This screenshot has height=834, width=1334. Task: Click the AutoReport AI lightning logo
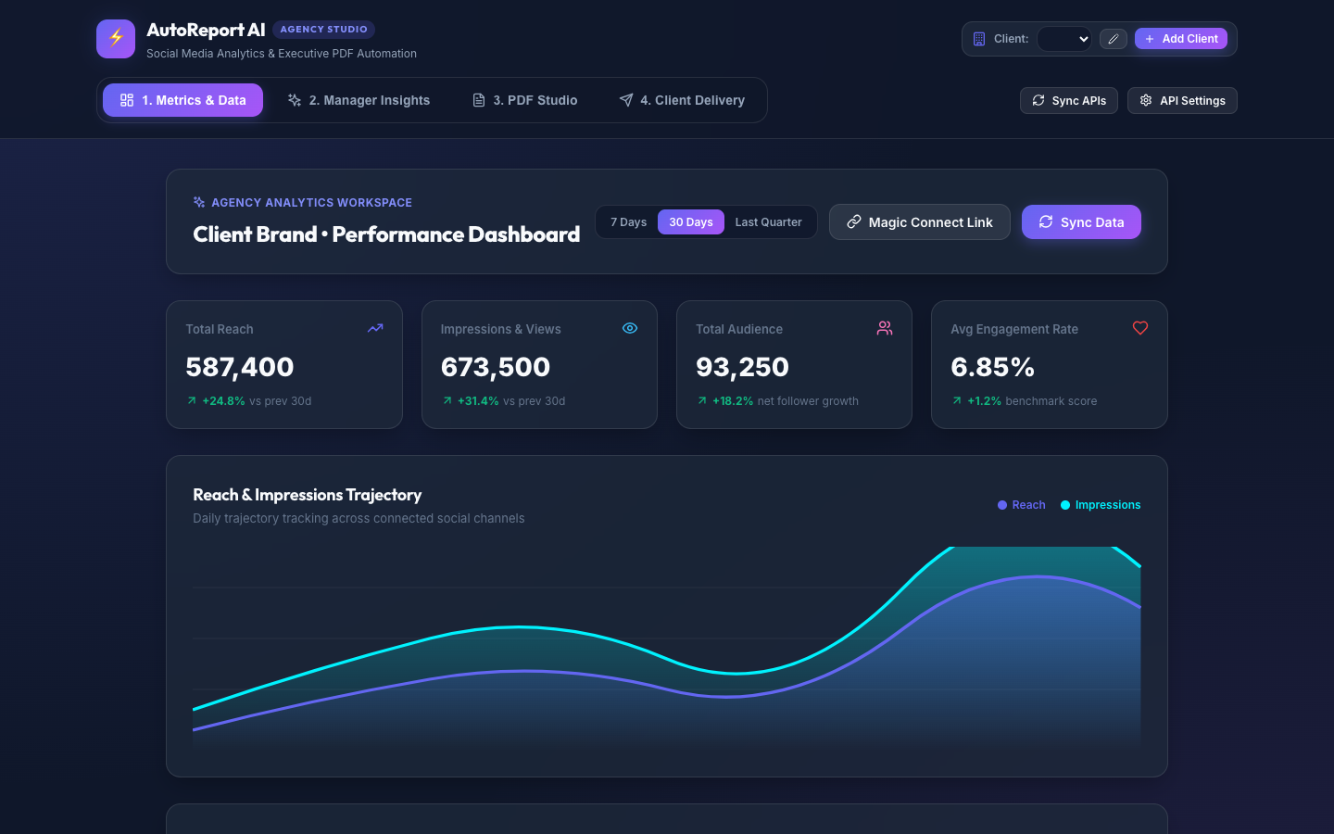pos(116,39)
